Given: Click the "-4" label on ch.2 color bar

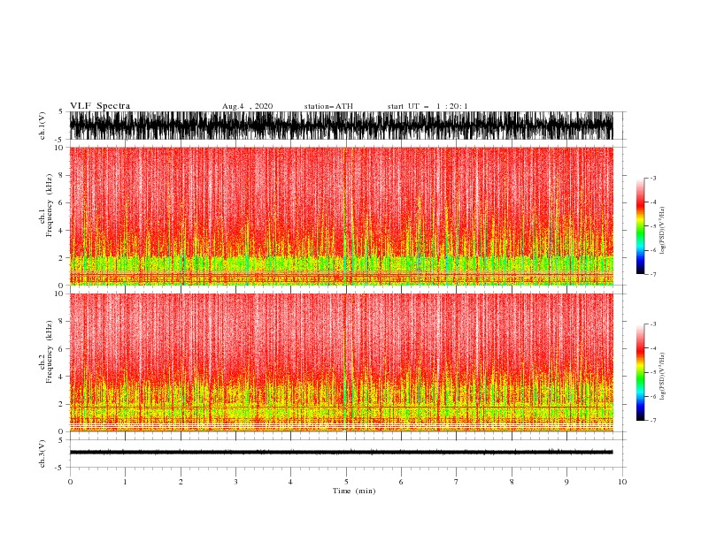Looking at the screenshot, I should pyautogui.click(x=652, y=348).
